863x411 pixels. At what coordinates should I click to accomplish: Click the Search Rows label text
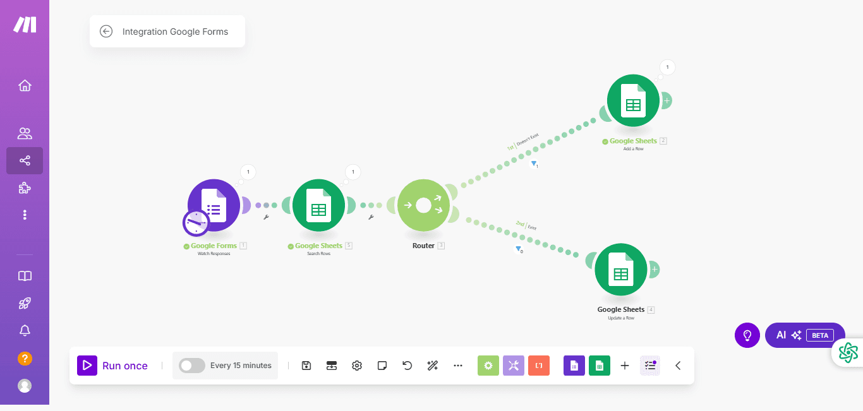(x=318, y=254)
